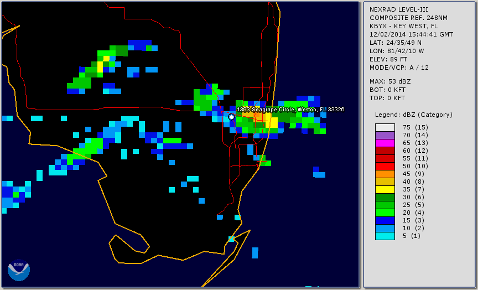478x290 pixels.
Task: Click the MAX: 53 dBZ reading
Action: pyautogui.click(x=390, y=81)
